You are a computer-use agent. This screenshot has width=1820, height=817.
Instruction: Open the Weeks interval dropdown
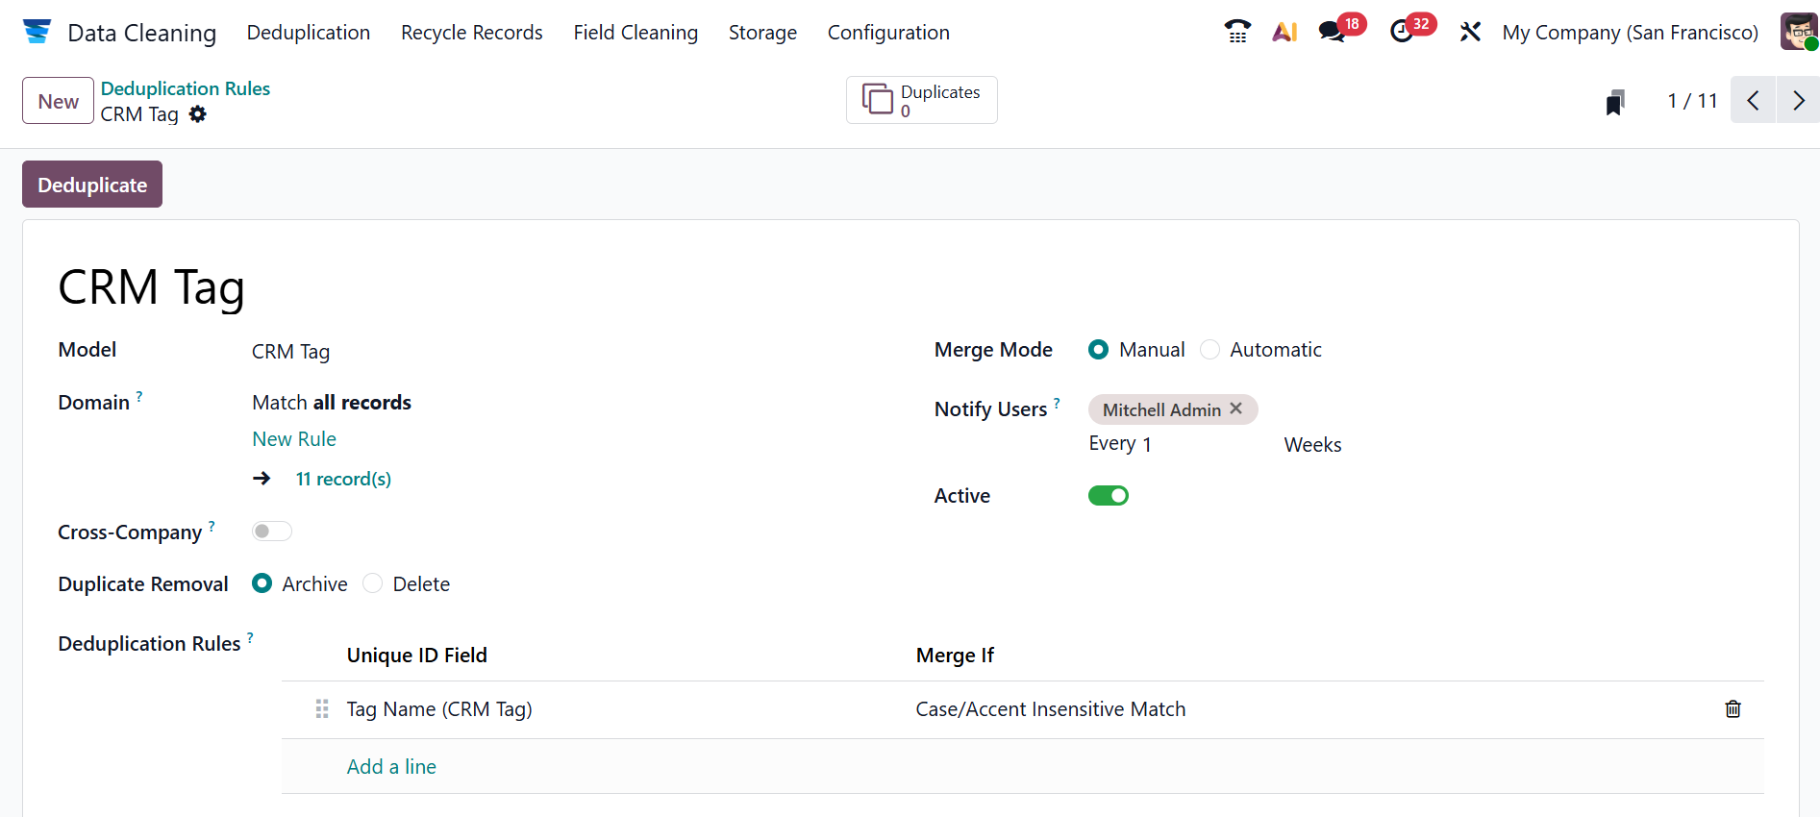[1312, 445]
